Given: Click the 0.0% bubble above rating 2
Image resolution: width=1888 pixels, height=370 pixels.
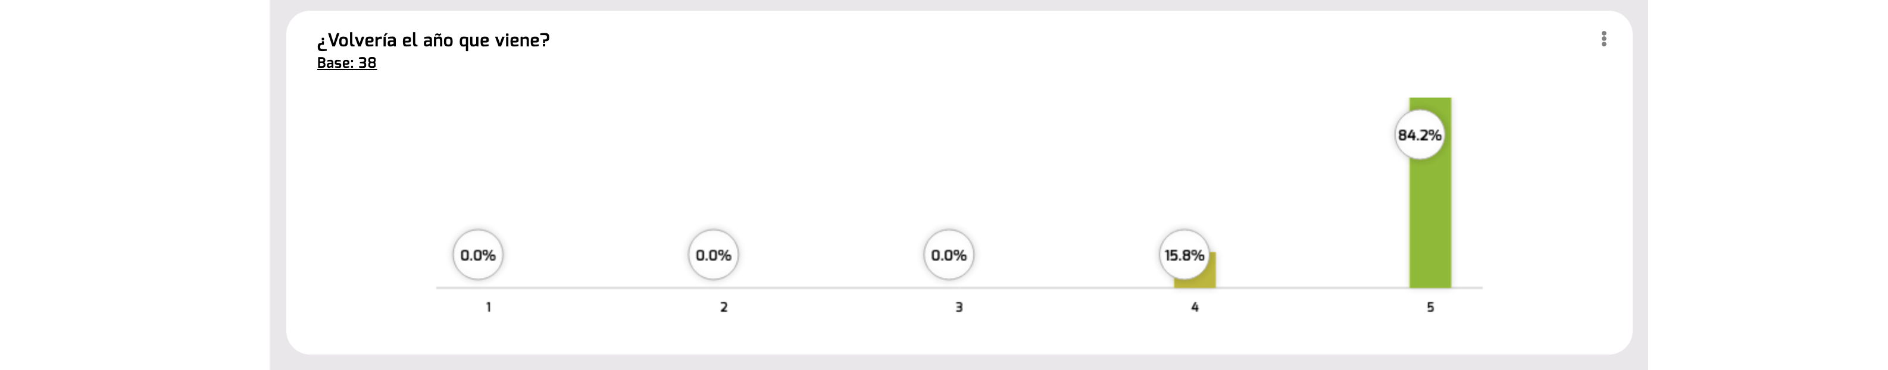Looking at the screenshot, I should (713, 255).
